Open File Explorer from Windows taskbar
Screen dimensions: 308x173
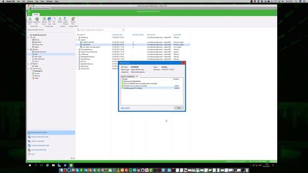(x=53, y=165)
